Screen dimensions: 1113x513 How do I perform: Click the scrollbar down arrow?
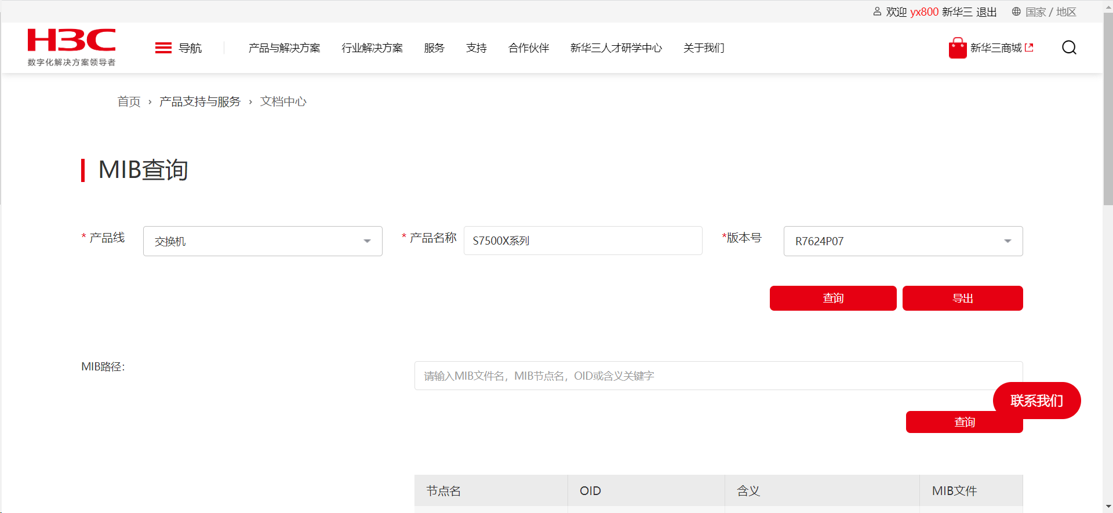click(x=1108, y=507)
